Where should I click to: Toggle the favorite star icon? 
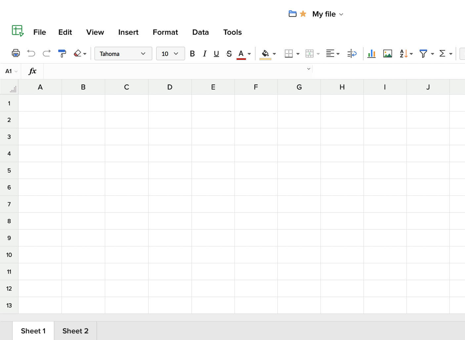point(303,14)
